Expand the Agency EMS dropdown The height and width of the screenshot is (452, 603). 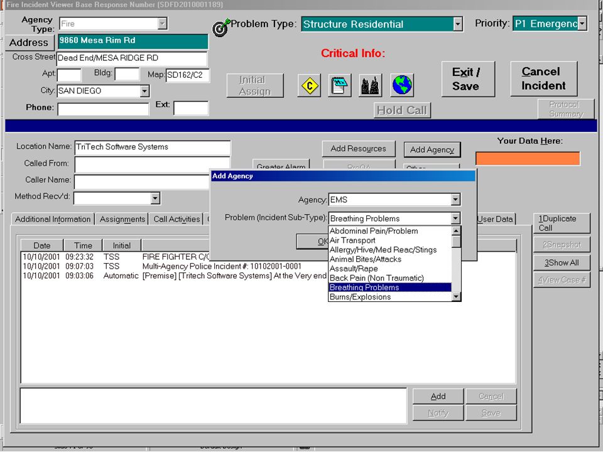tap(455, 200)
